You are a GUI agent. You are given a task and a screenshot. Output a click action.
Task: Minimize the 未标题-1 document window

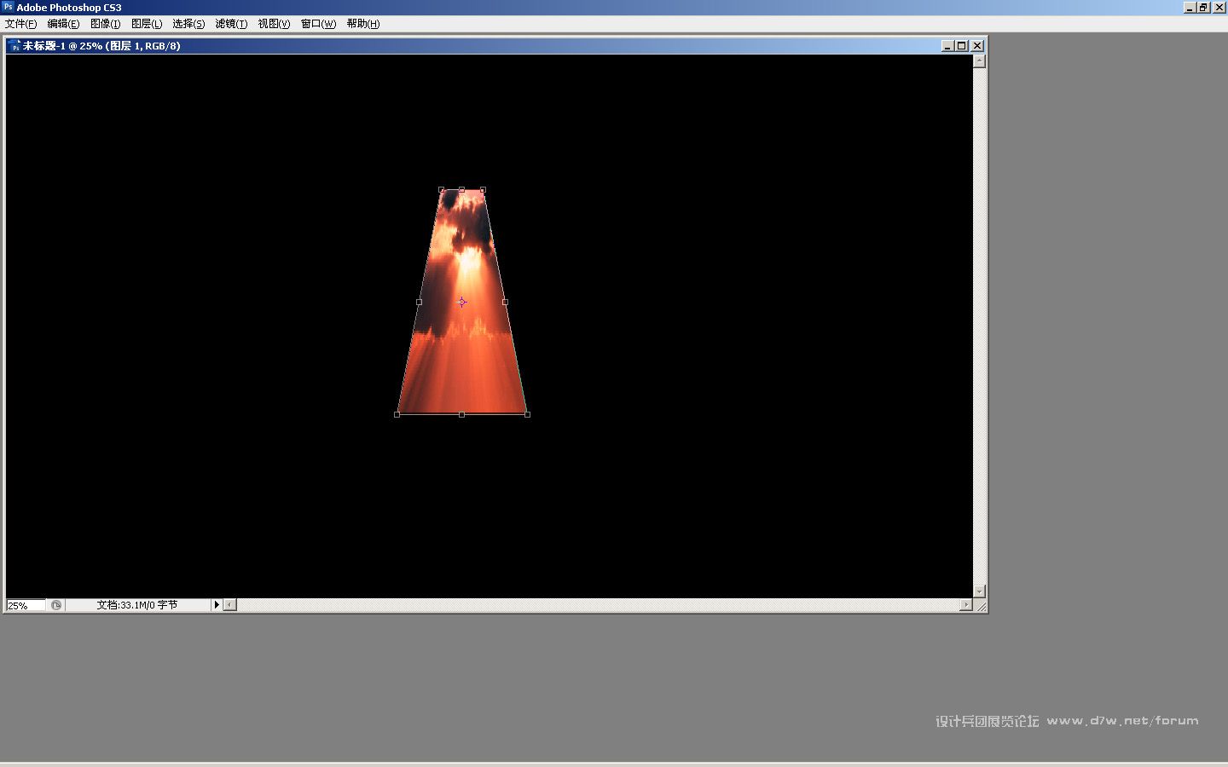point(947,46)
